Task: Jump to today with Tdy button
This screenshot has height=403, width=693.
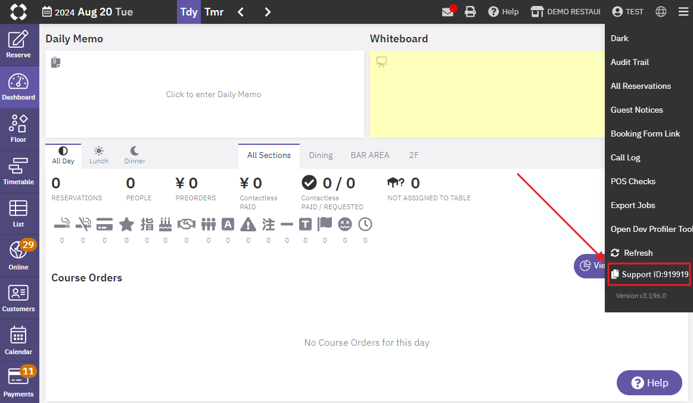Action: coord(189,12)
